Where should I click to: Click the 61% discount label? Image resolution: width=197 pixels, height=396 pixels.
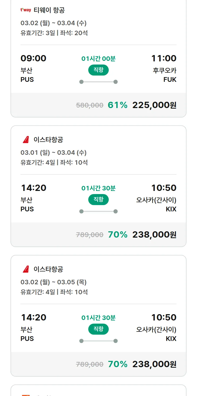[x=117, y=105]
